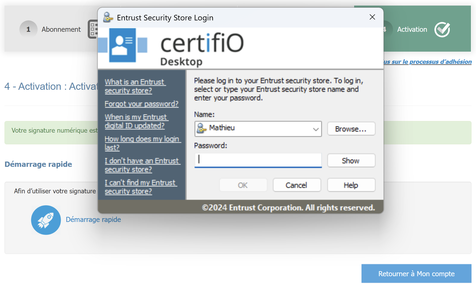Screen dimensions: 476x286
Task: Click the Entrust title bar user-key icon
Action: pyautogui.click(x=108, y=17)
